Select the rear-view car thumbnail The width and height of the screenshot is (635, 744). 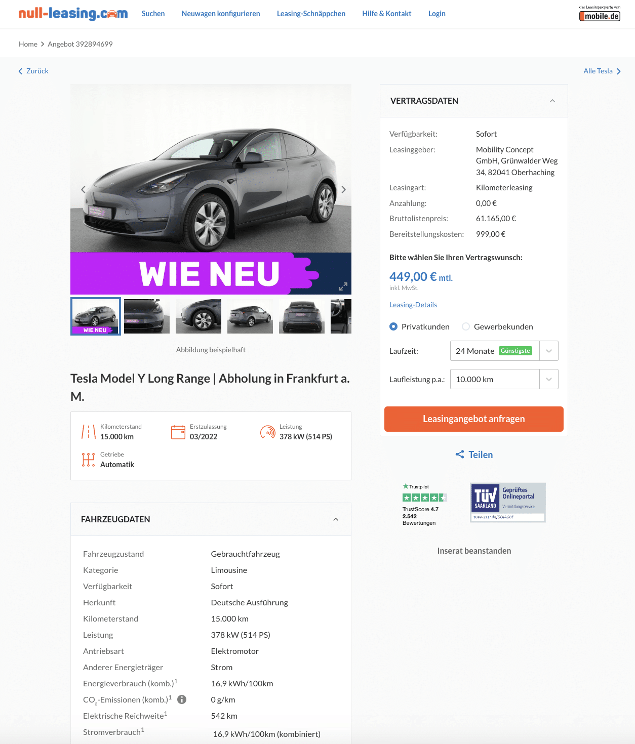(x=302, y=316)
